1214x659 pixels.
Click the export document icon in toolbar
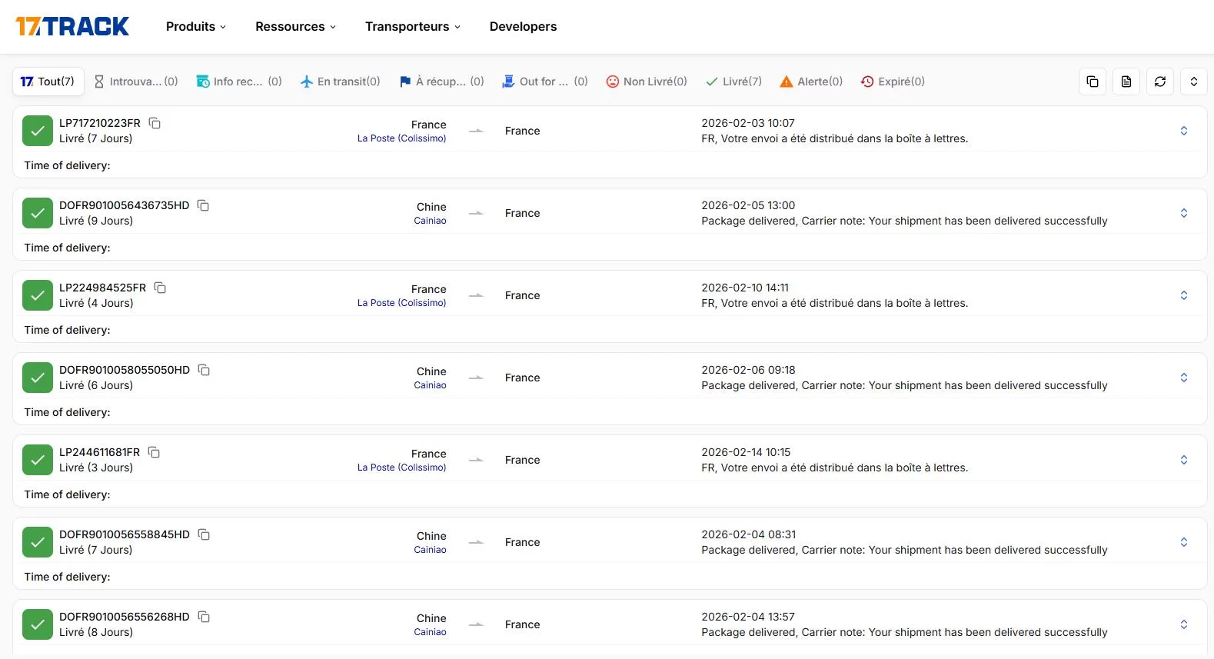1126,82
